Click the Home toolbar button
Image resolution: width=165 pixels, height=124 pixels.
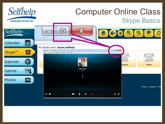pyautogui.click(x=103, y=33)
